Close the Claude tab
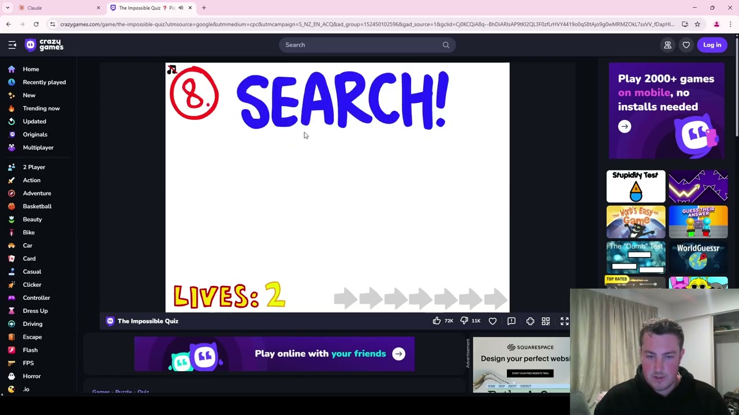 point(98,8)
